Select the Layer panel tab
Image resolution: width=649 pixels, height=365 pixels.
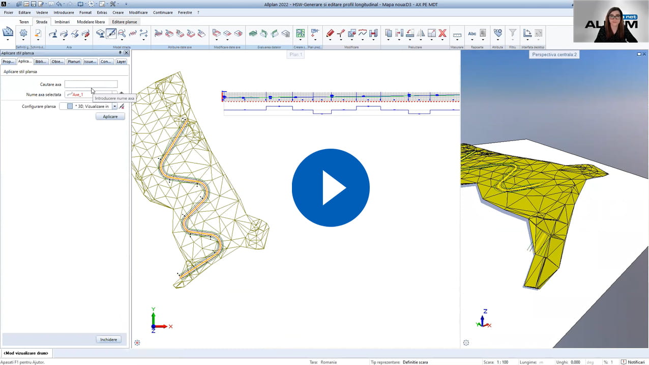click(121, 62)
